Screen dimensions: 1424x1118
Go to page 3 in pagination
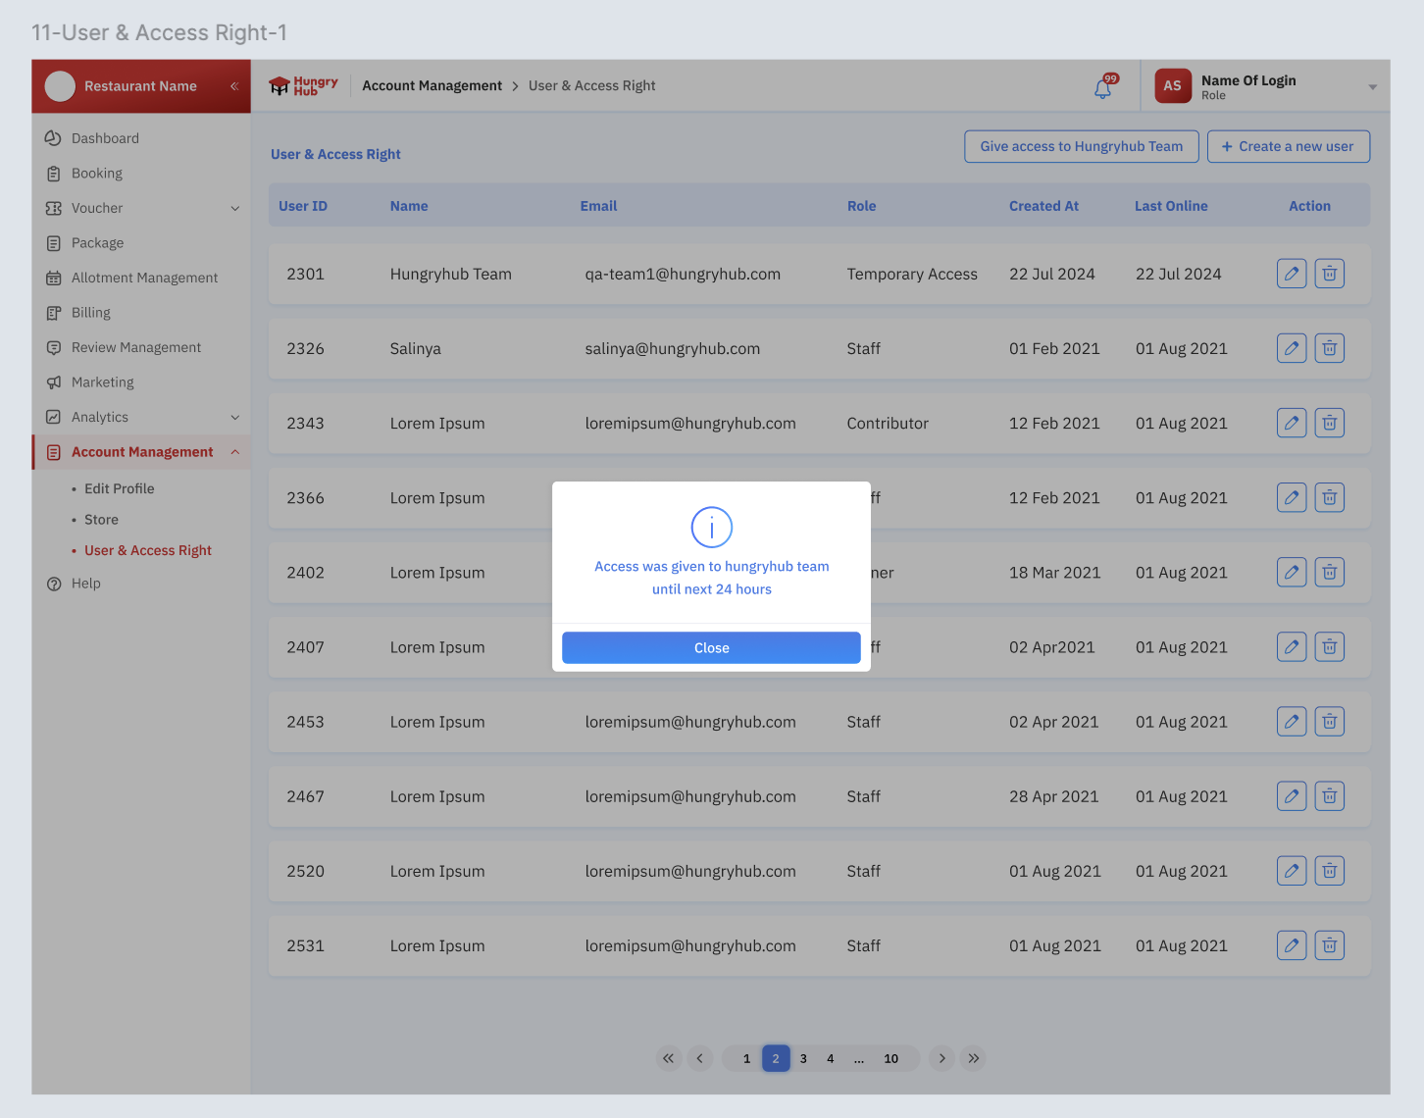(803, 1058)
